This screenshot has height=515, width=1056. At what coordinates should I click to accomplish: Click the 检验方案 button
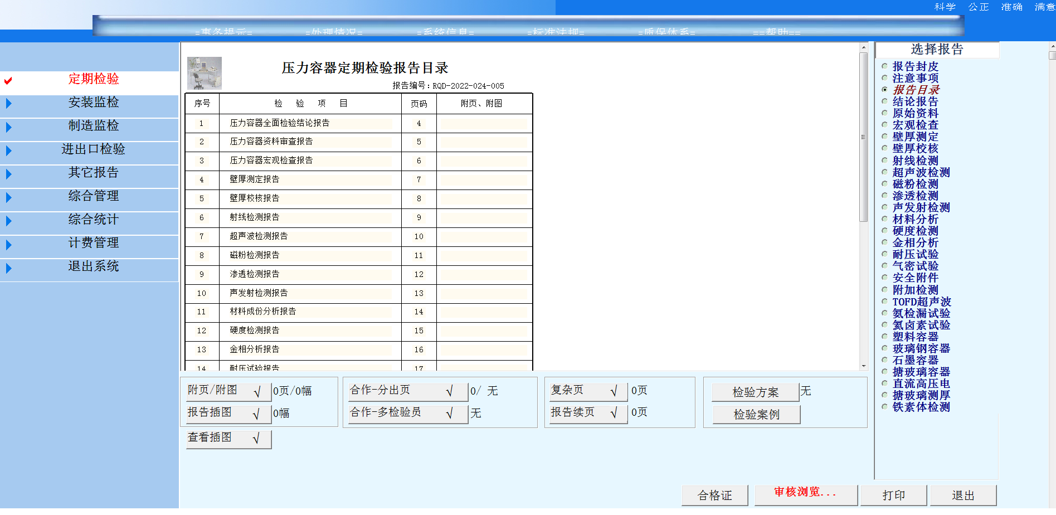pos(756,392)
